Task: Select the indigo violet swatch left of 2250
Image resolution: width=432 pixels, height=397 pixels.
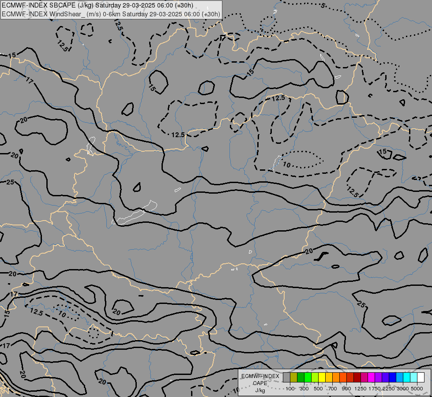Action: (x=385, y=377)
